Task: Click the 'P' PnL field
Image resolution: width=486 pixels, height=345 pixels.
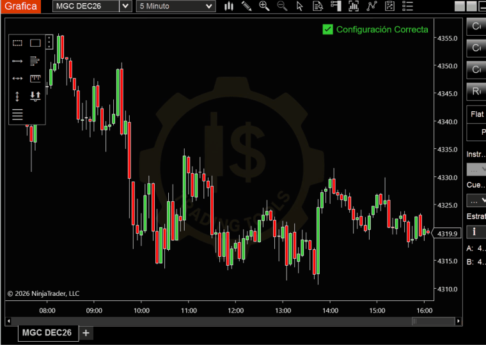Action: [476, 132]
